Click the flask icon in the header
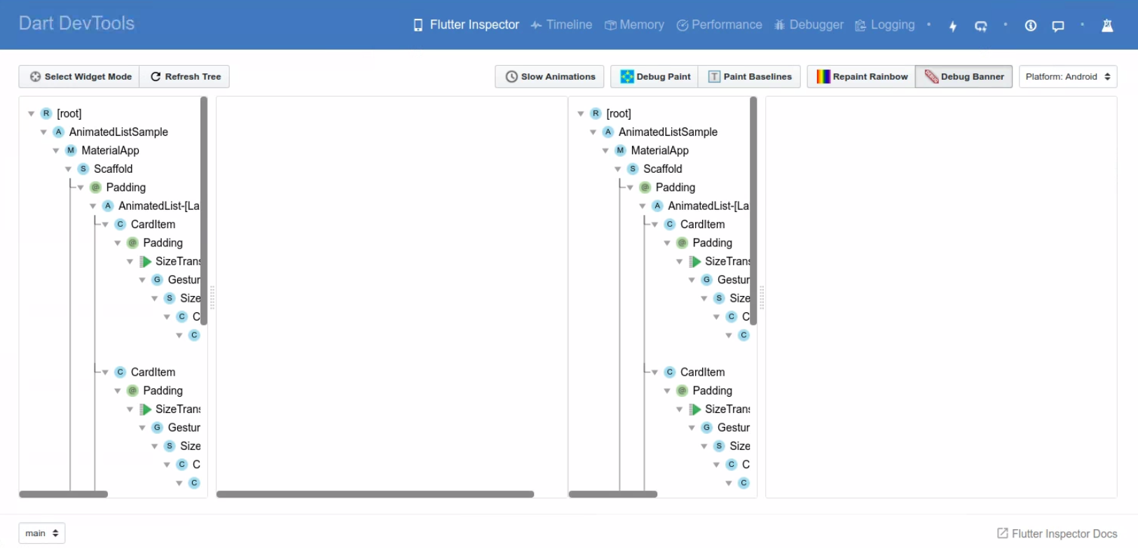This screenshot has width=1138, height=548. pos(1107,26)
